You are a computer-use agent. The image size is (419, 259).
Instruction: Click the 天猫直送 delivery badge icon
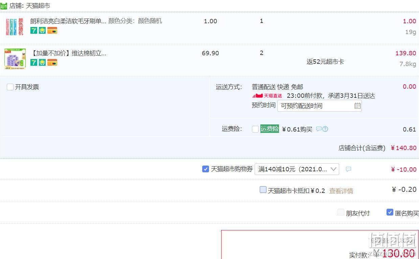[267, 96]
